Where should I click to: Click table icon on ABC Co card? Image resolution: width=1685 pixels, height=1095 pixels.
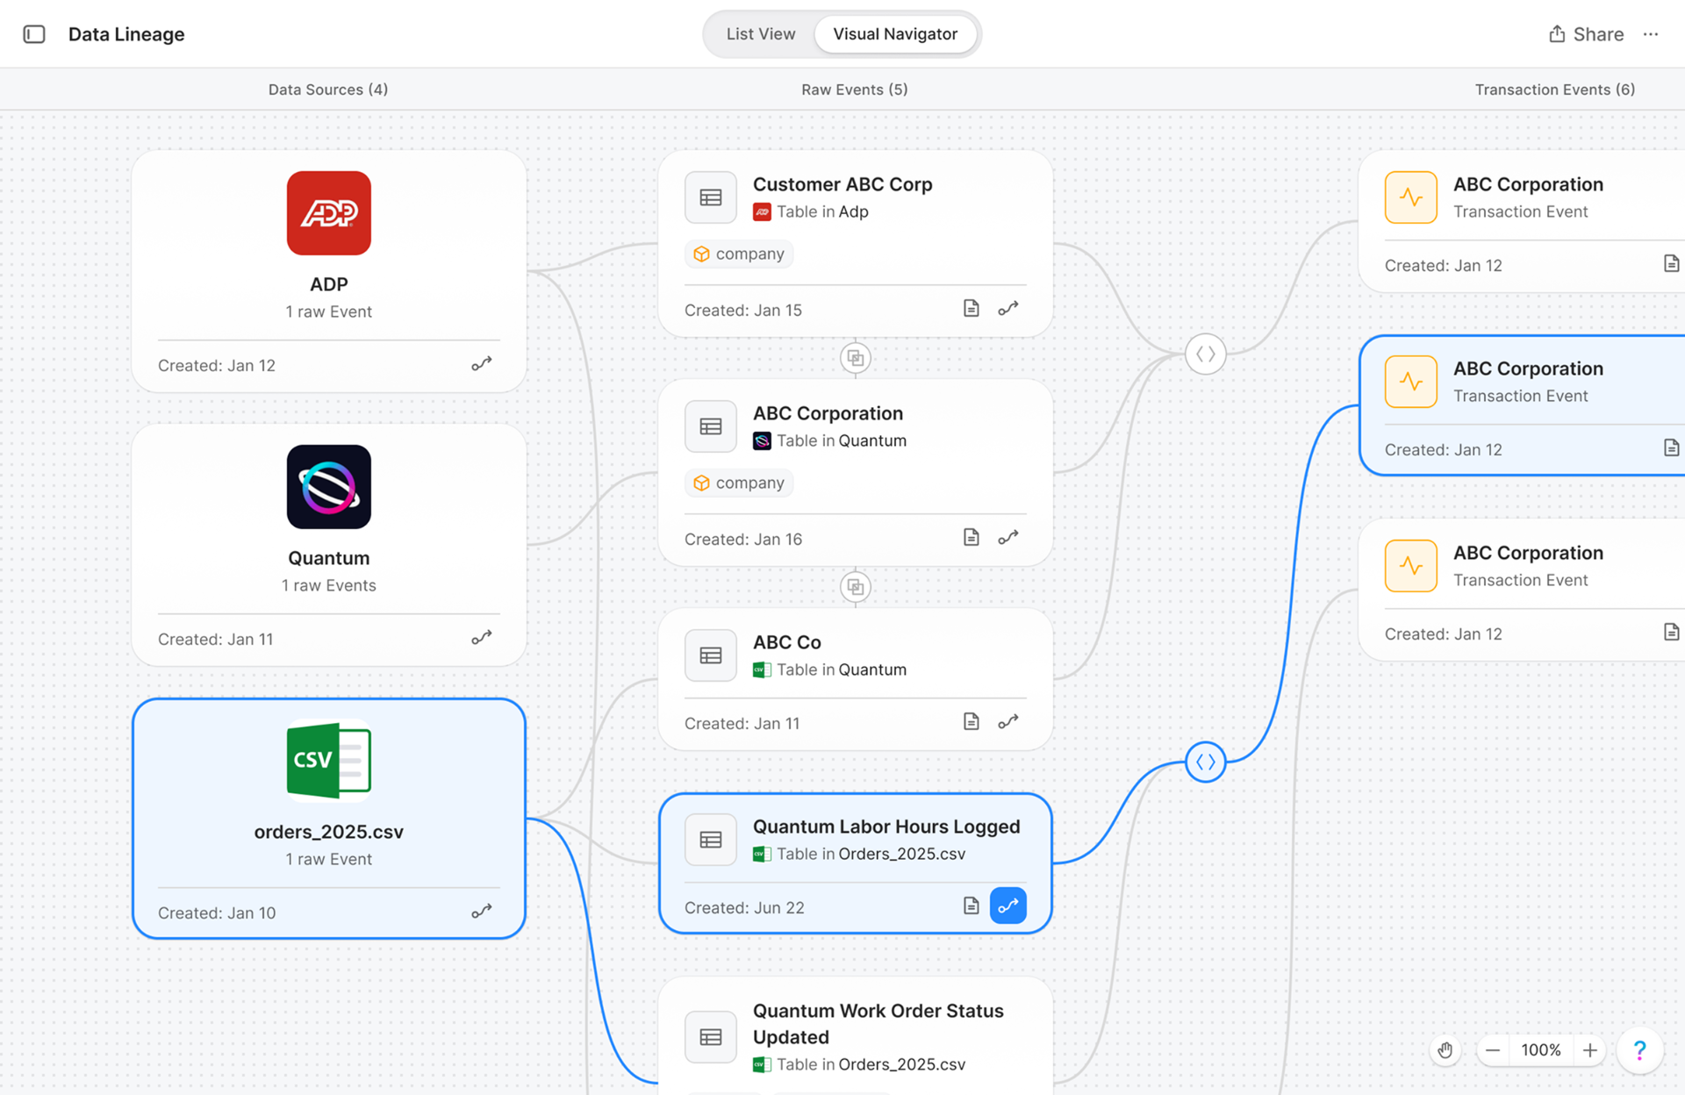coord(711,655)
